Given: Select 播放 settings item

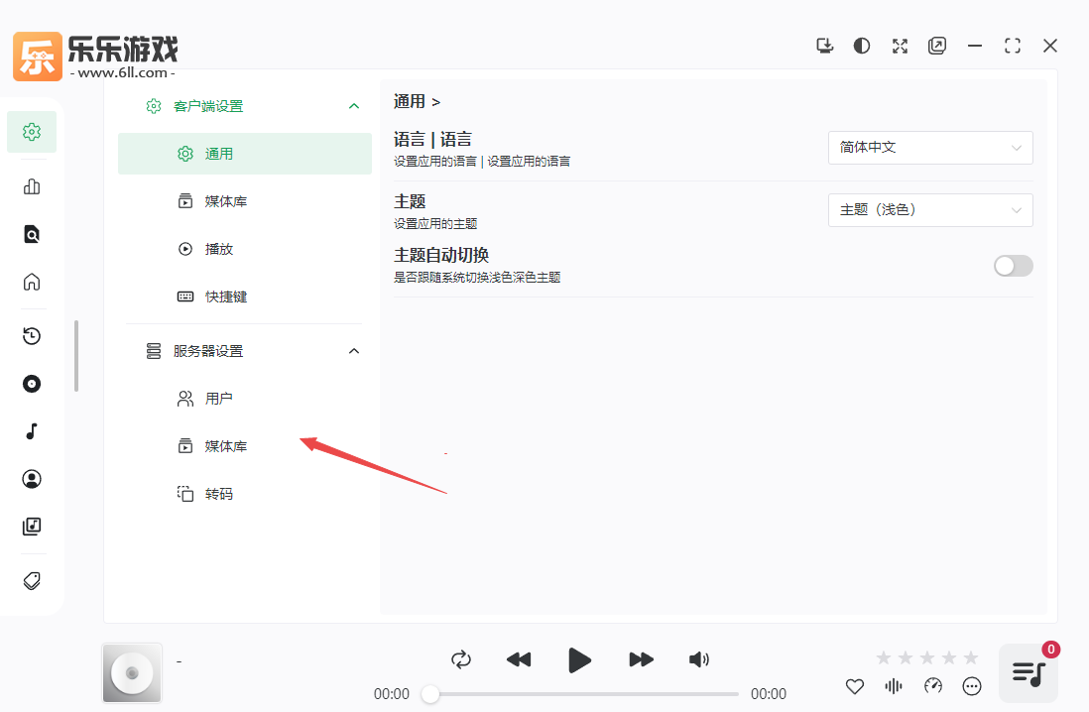Looking at the screenshot, I should click(244, 249).
